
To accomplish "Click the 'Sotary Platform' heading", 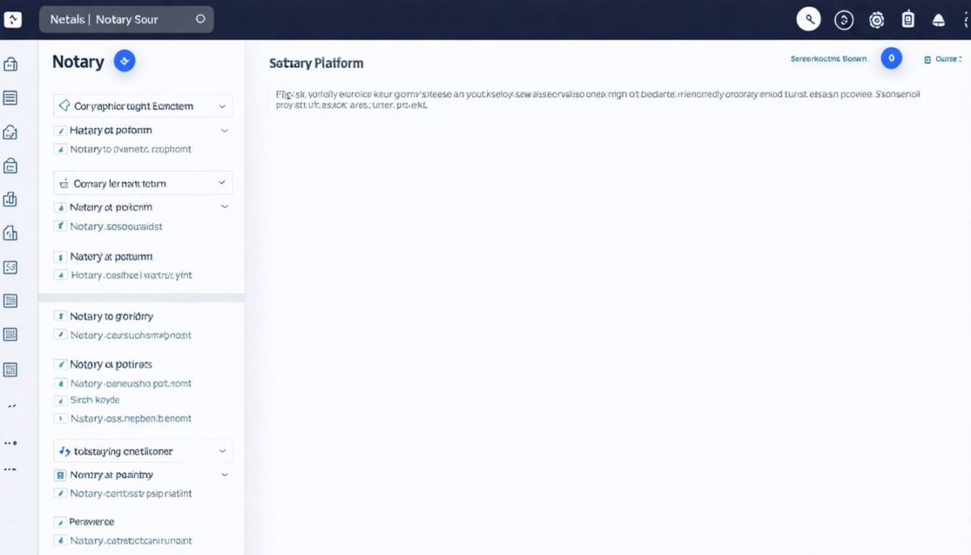I will [x=316, y=63].
